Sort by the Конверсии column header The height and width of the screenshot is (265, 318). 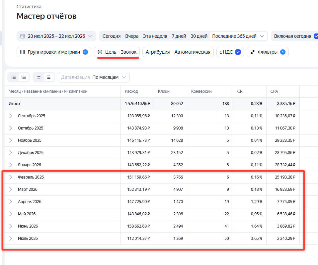click(201, 91)
